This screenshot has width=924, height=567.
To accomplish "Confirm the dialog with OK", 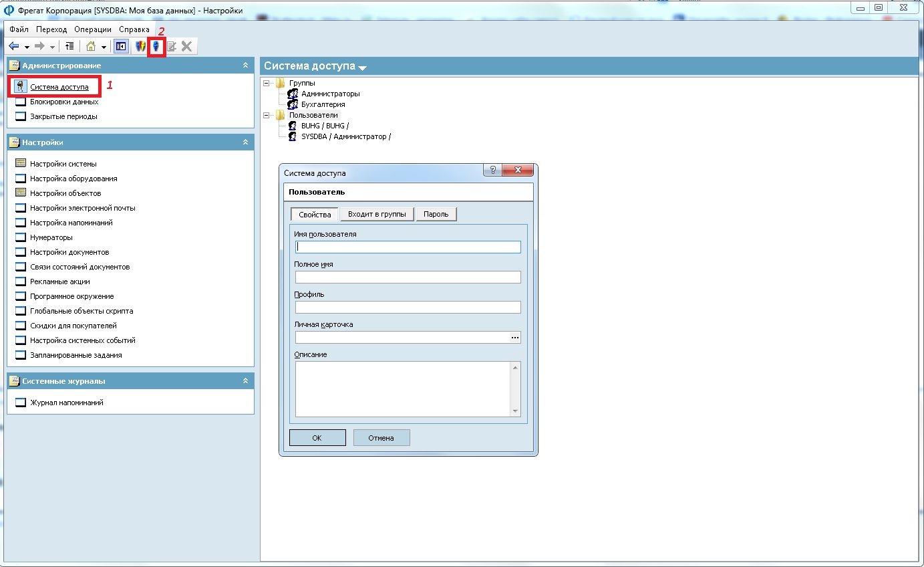I will [x=317, y=438].
